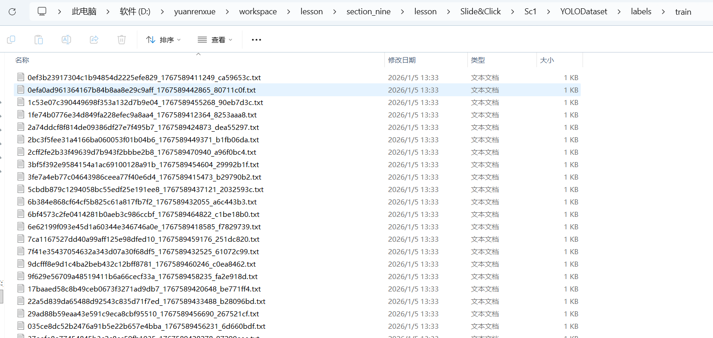Click the 大小 size column header
This screenshot has height=338, width=713.
point(547,60)
